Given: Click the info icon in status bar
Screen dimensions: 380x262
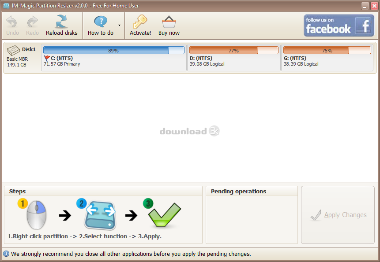Looking at the screenshot, I should [x=6, y=254].
